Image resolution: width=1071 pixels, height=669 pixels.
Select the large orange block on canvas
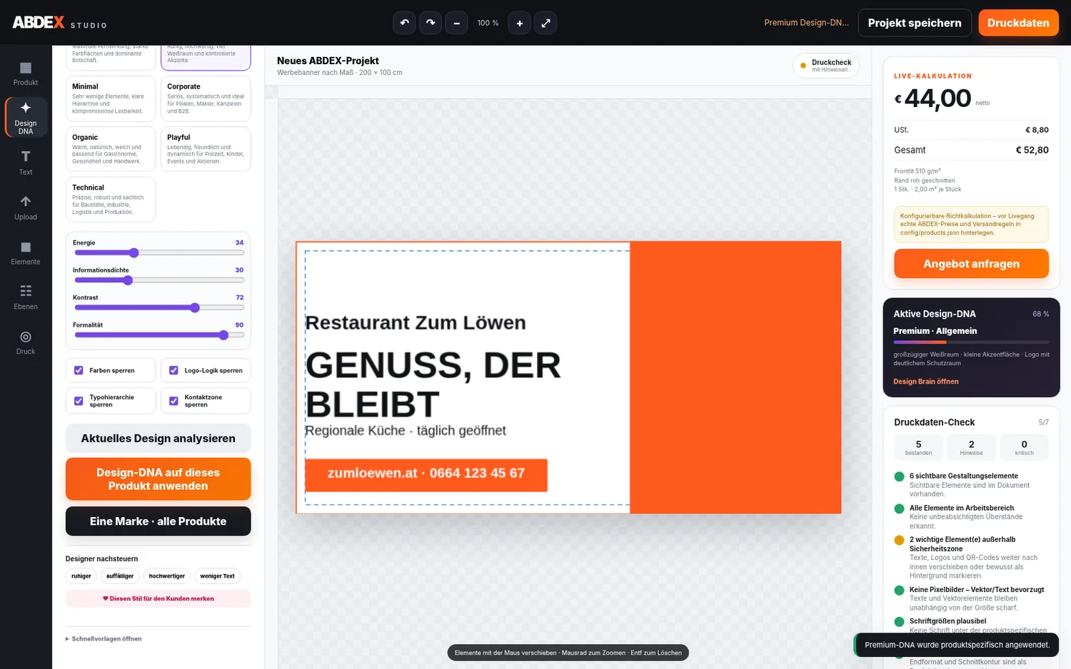pos(735,377)
